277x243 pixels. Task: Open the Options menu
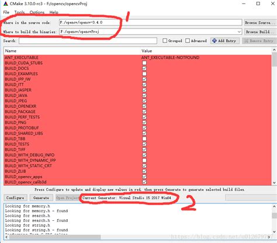click(x=37, y=12)
